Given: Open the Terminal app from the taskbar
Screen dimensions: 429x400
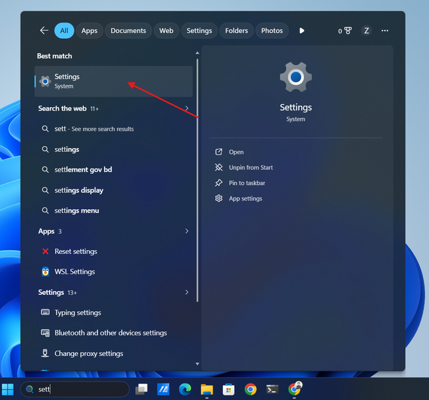Looking at the screenshot, I should [272, 389].
